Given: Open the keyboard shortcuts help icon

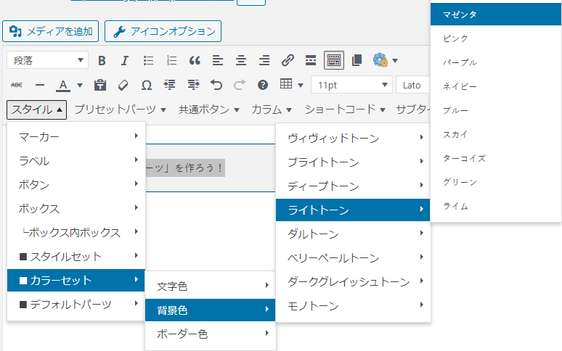Looking at the screenshot, I should click(263, 85).
